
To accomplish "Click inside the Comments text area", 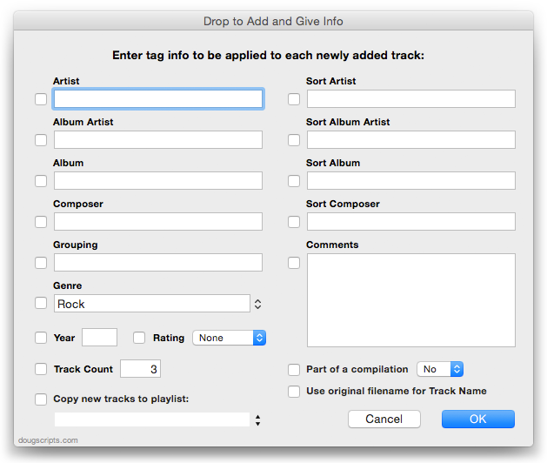I will [411, 300].
